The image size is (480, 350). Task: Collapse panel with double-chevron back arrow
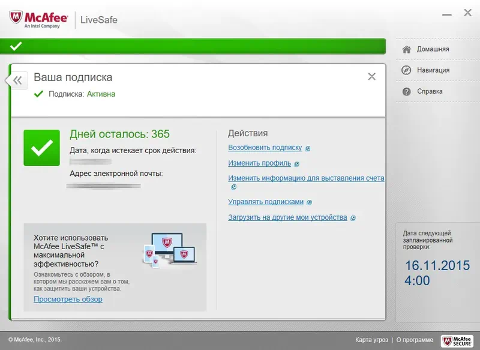(x=17, y=80)
